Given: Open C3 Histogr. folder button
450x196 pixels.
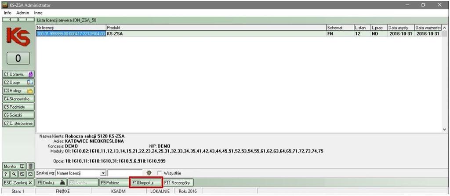Looking at the screenshot, I should coord(18,91).
